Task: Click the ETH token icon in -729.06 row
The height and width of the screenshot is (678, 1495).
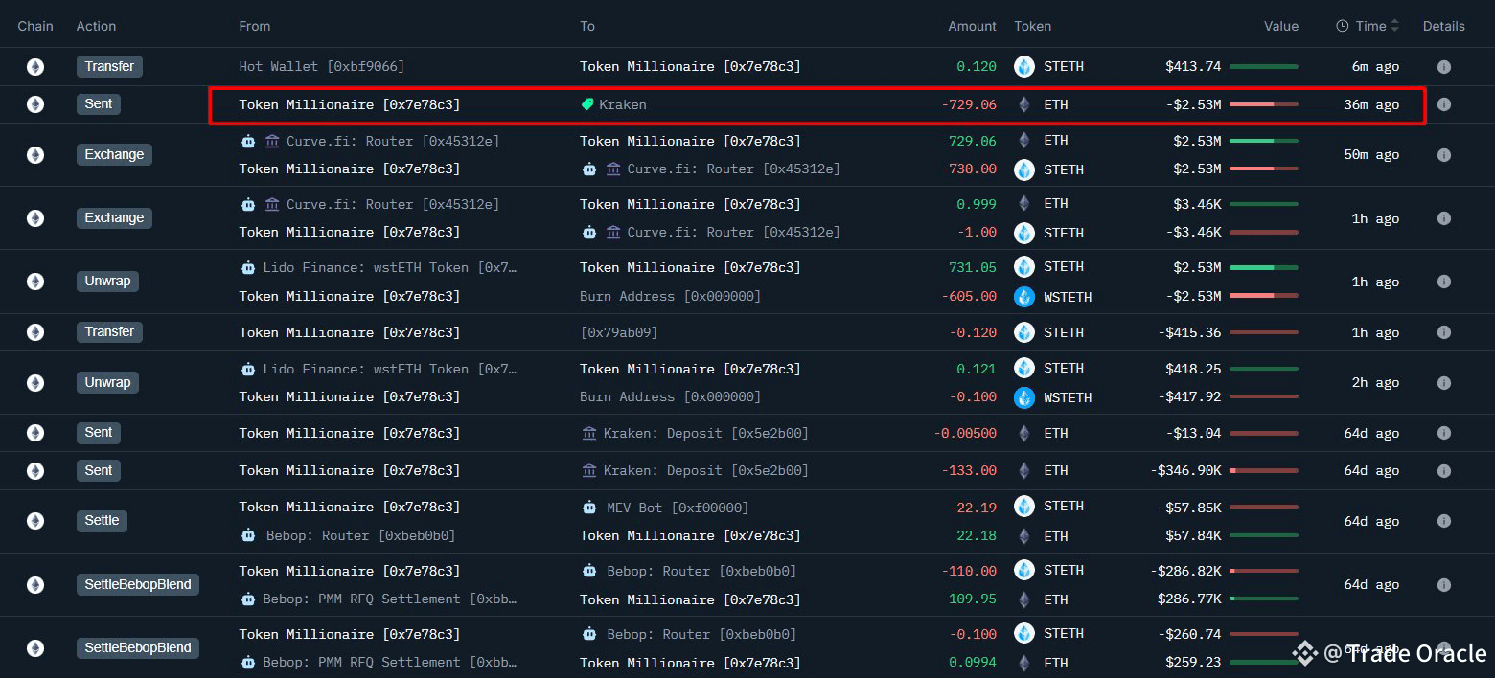Action: (x=1024, y=104)
